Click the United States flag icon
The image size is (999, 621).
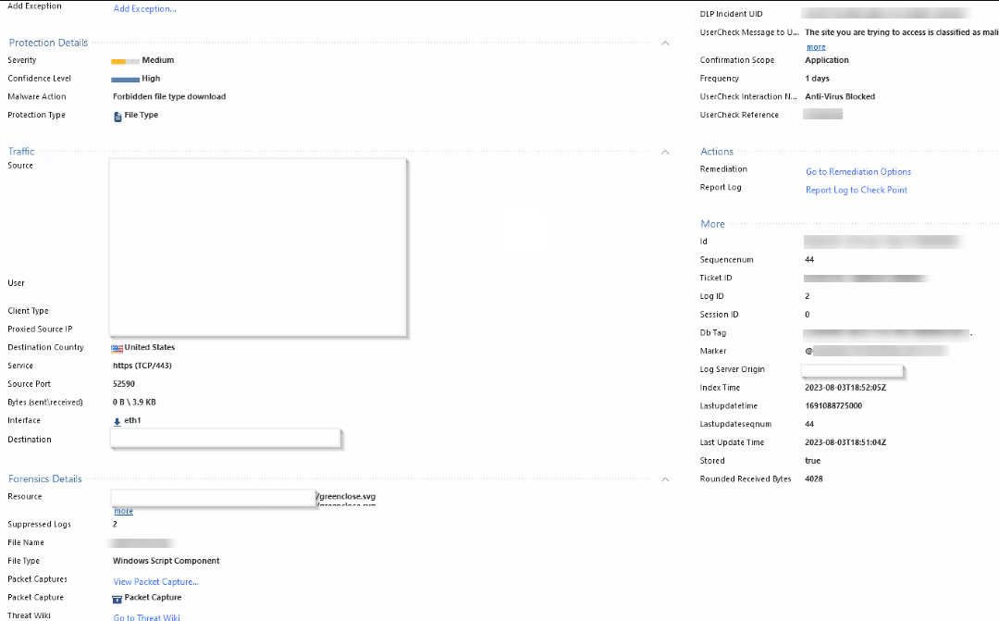pos(117,348)
